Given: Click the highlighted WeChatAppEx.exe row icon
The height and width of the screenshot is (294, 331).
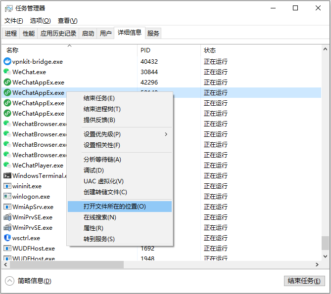Looking at the screenshot, I should (7, 92).
